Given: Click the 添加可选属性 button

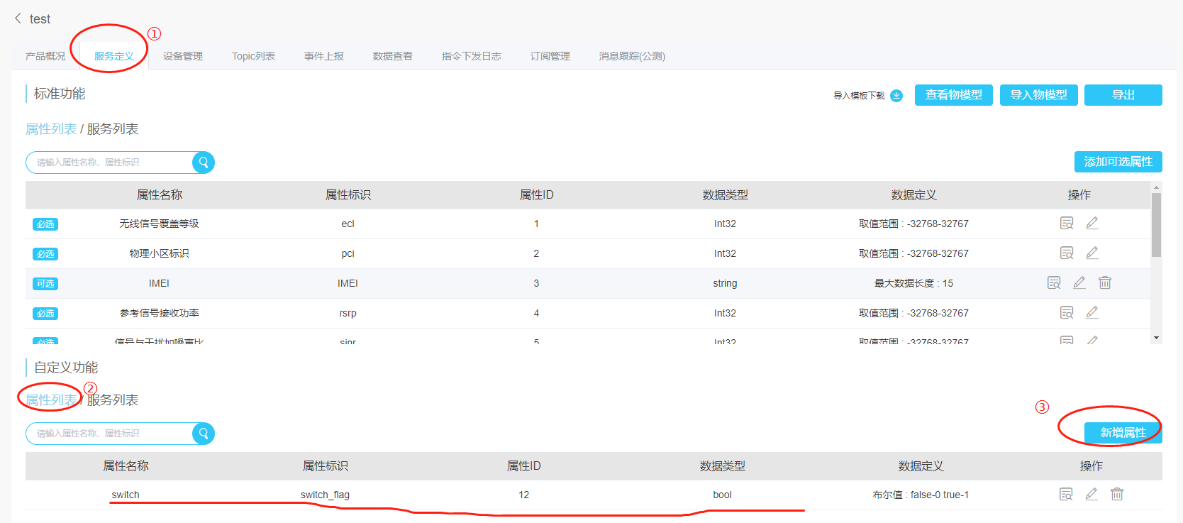Looking at the screenshot, I should click(x=1118, y=162).
